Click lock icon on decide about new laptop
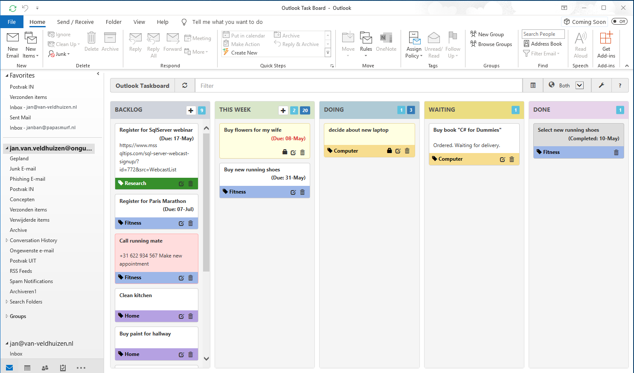The image size is (634, 373). pos(389,150)
